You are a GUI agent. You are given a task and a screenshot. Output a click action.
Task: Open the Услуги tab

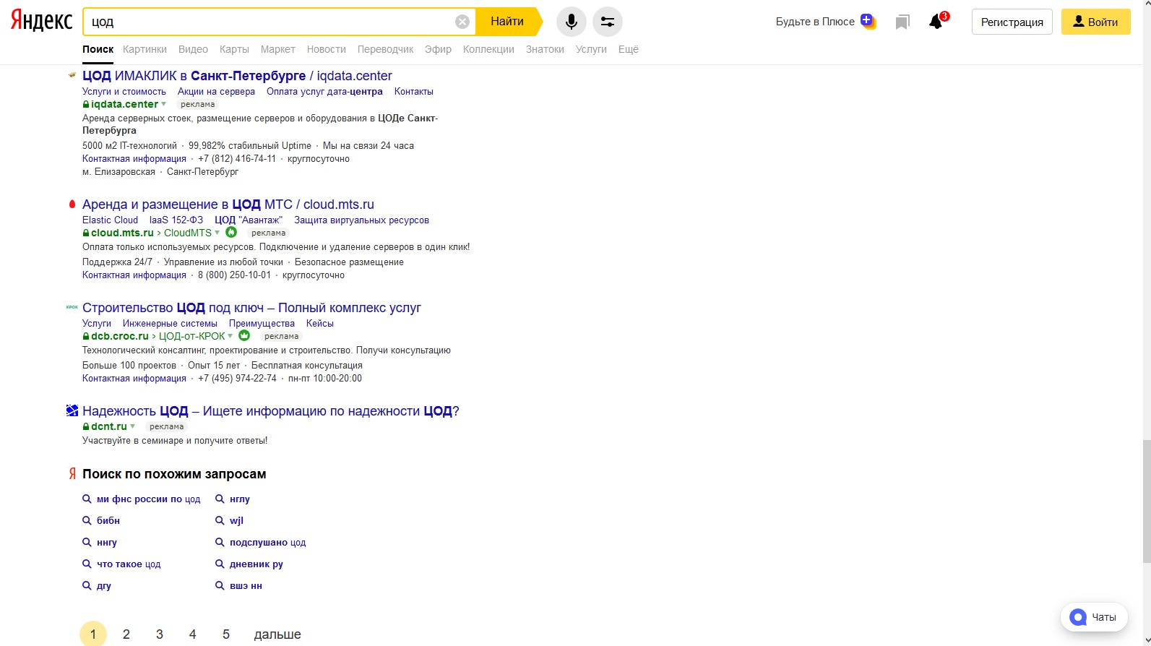591,49
